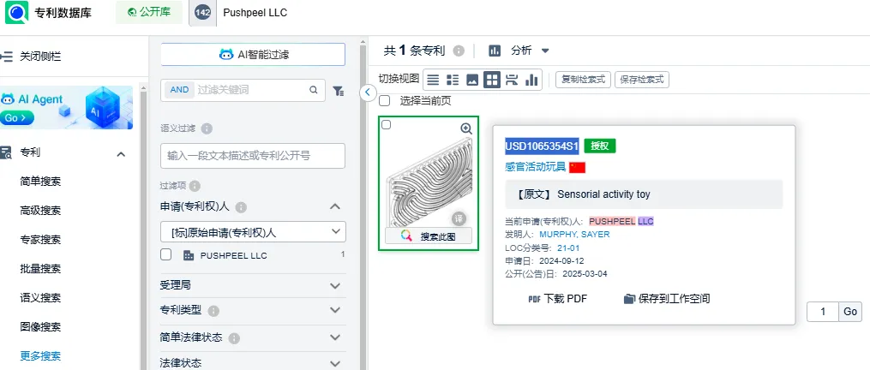The width and height of the screenshot is (870, 370).
Task: Open 语义搜索 in sidebar
Action: click(40, 298)
